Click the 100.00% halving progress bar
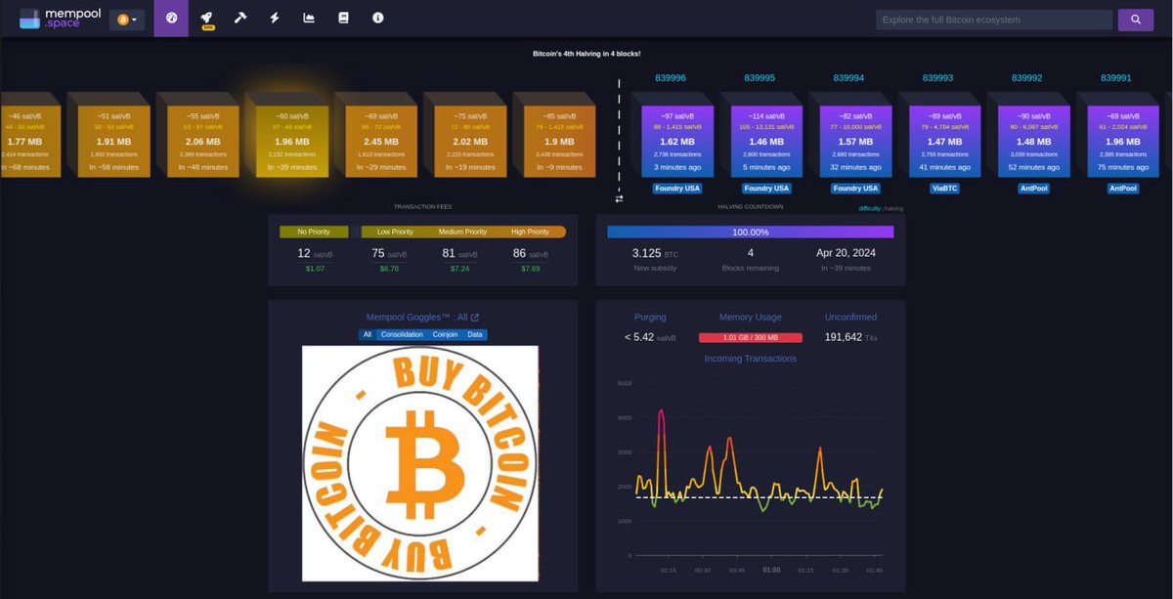The image size is (1173, 599). [750, 233]
